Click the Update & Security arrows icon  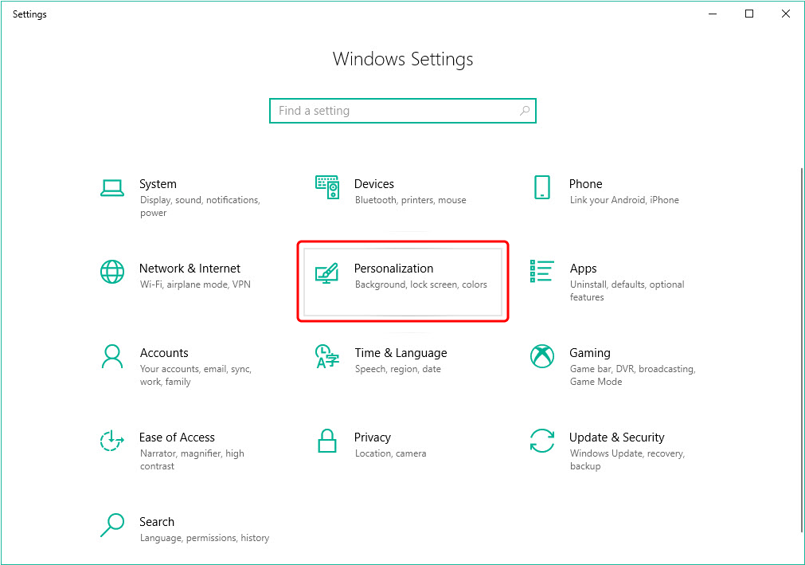(542, 441)
